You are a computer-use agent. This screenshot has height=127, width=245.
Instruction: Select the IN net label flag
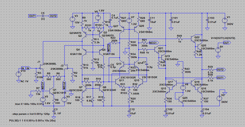tap(28, 68)
